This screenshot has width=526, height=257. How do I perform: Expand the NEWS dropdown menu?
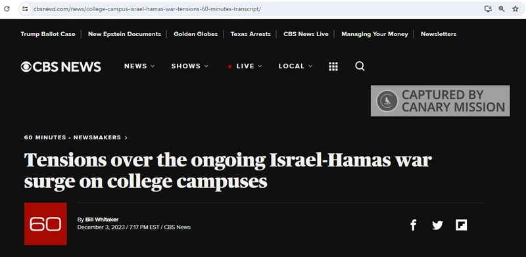[139, 66]
